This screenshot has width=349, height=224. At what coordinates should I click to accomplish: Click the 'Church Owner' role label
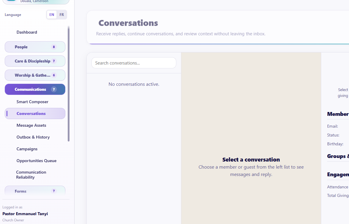(13, 220)
